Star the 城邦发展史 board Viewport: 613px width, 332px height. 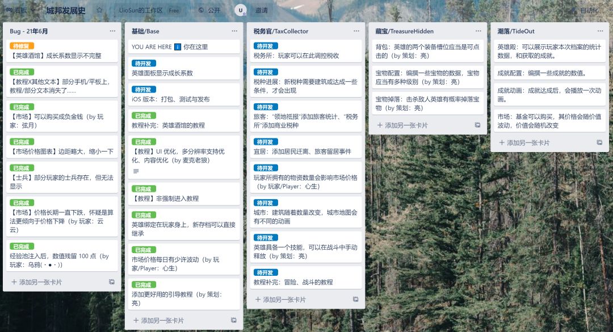click(x=99, y=10)
